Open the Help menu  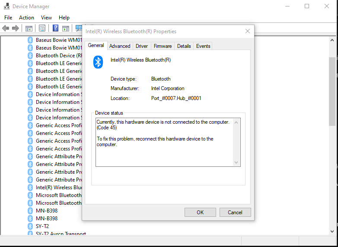pyautogui.click(x=64, y=18)
